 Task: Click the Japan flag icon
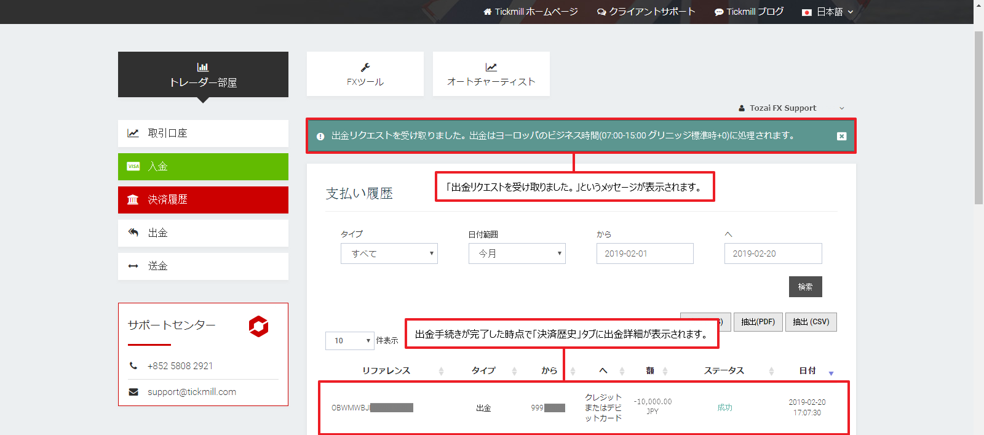click(x=807, y=12)
